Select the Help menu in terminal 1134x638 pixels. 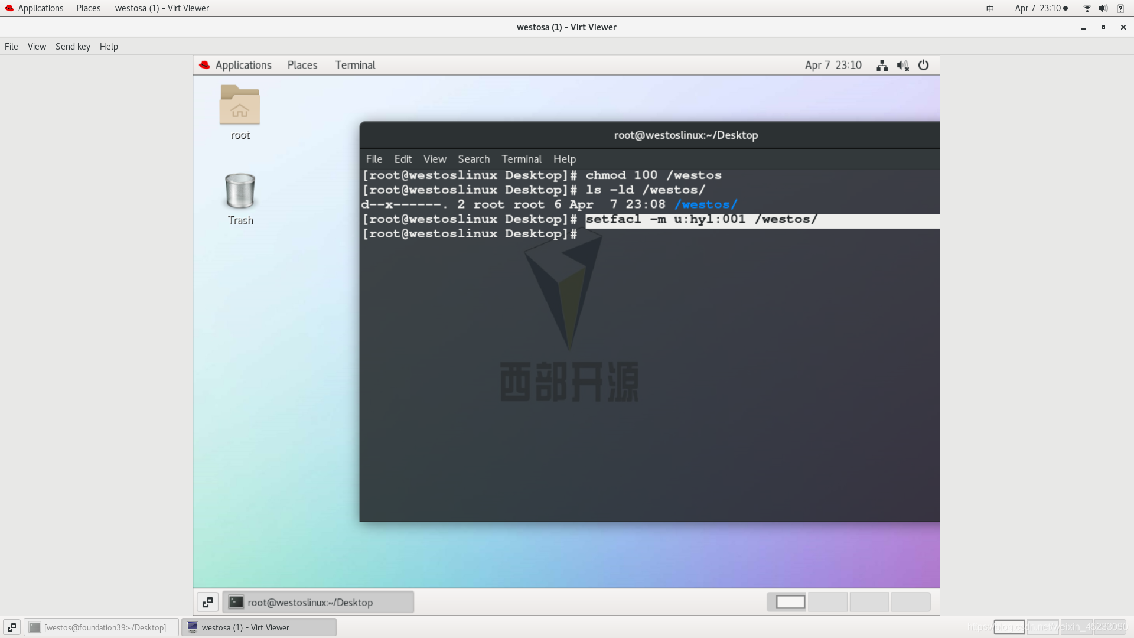565,159
